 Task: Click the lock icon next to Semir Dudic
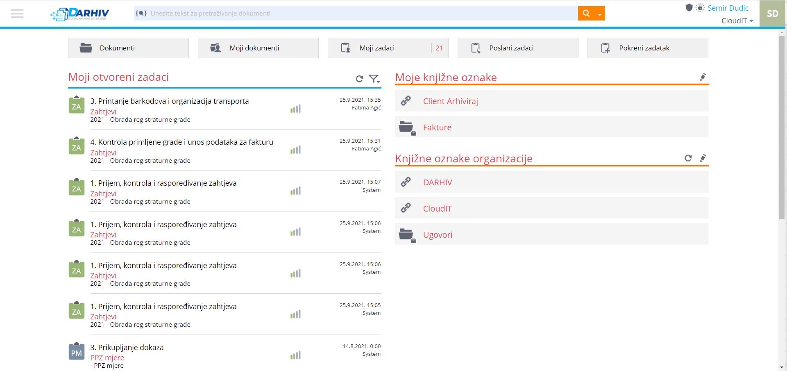click(700, 8)
